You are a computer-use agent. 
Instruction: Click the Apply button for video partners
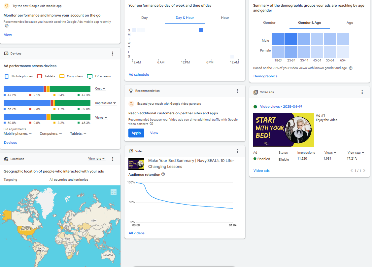pyautogui.click(x=136, y=133)
